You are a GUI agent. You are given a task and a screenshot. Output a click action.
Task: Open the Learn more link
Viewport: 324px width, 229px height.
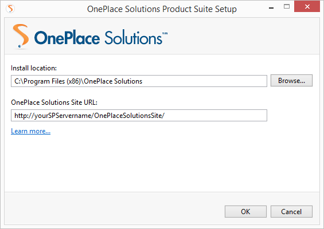coord(30,131)
